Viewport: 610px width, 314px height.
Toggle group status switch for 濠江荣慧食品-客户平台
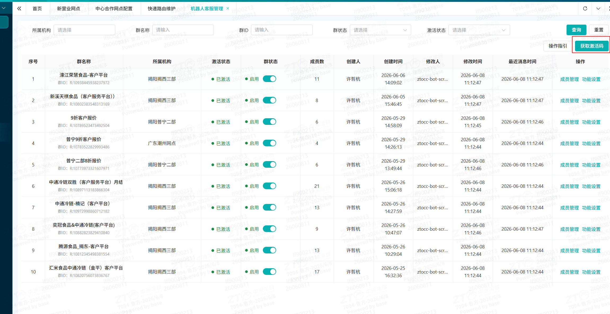(x=269, y=79)
